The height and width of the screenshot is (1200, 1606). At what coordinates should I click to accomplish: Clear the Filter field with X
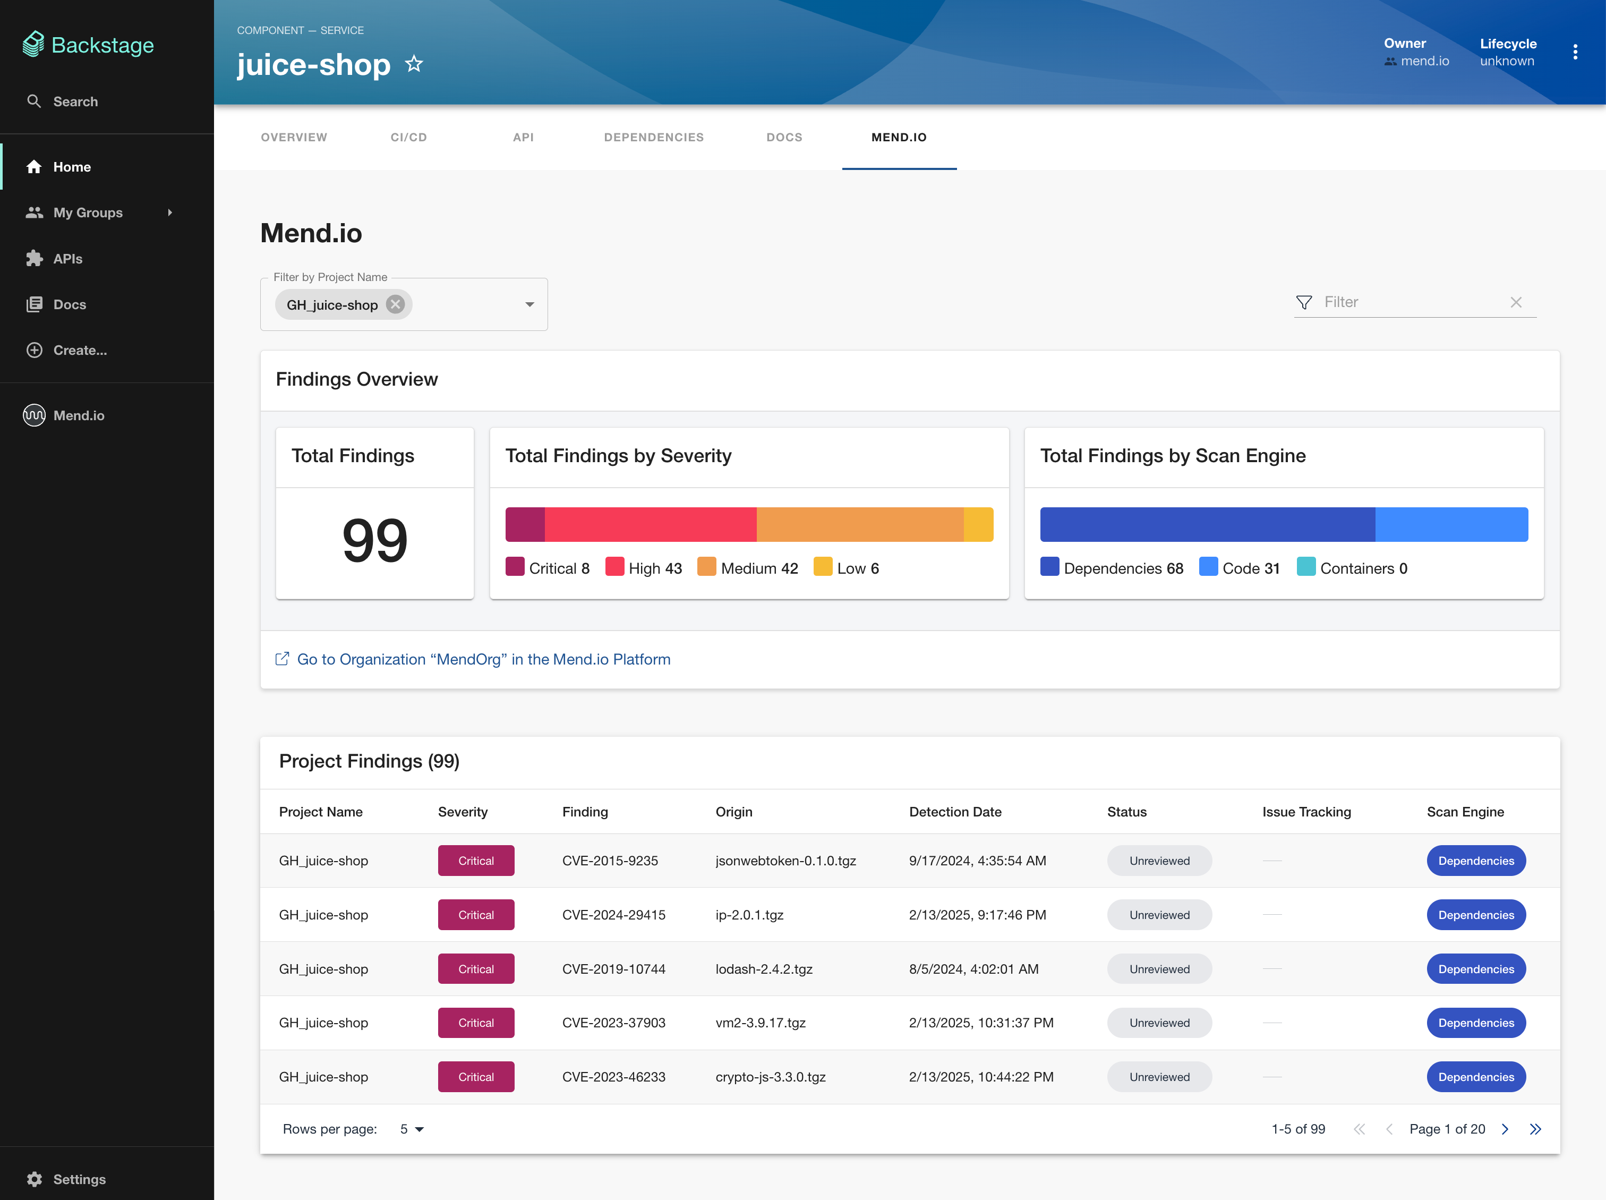(1516, 302)
